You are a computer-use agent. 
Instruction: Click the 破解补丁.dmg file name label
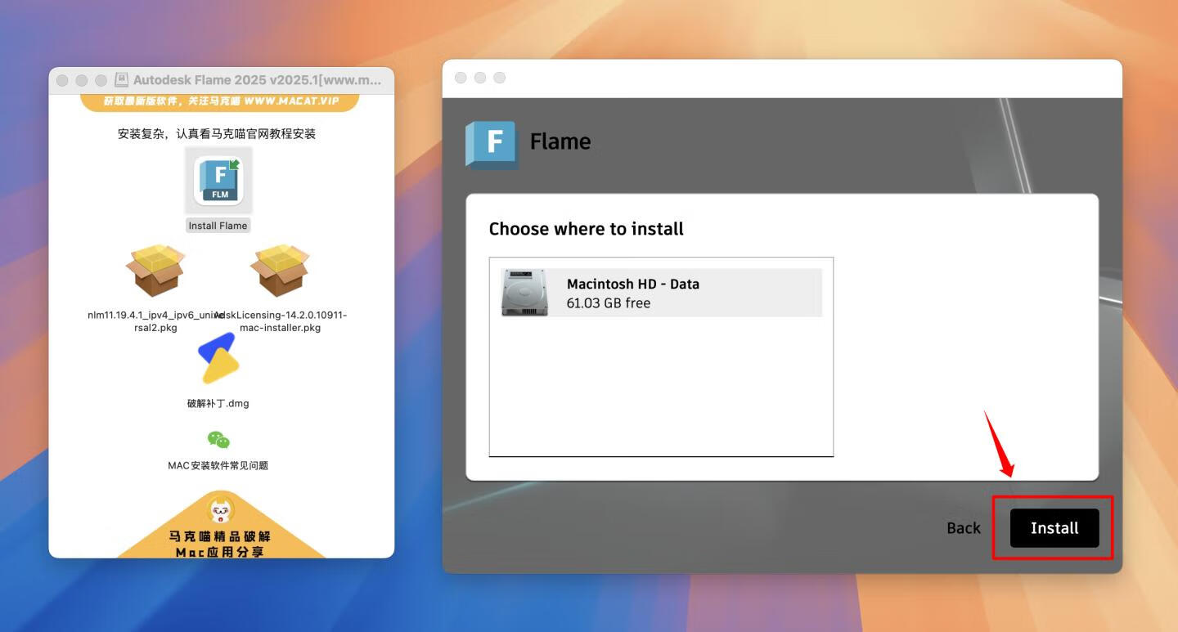[x=218, y=403]
